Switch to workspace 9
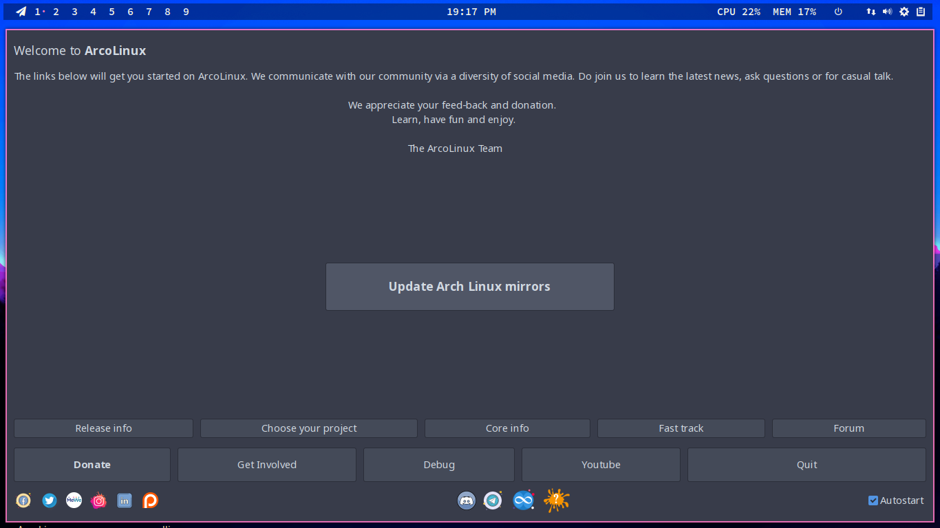The height and width of the screenshot is (528, 940). point(186,12)
